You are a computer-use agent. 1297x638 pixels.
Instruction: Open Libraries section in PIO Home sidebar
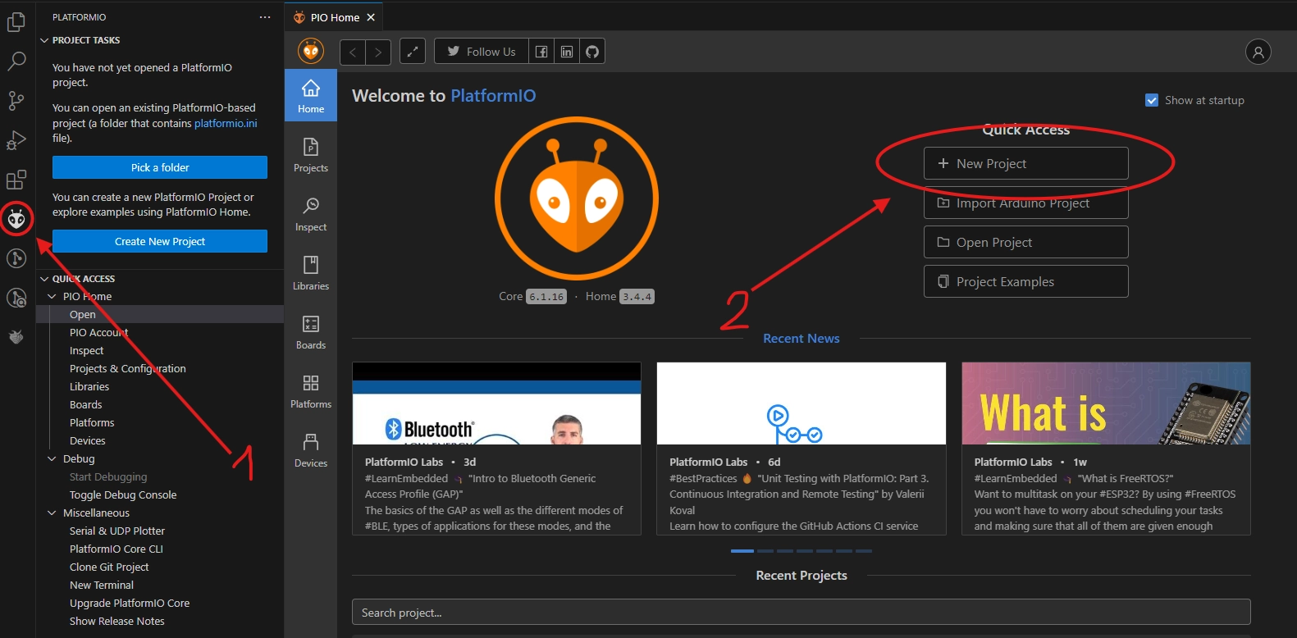tap(311, 273)
